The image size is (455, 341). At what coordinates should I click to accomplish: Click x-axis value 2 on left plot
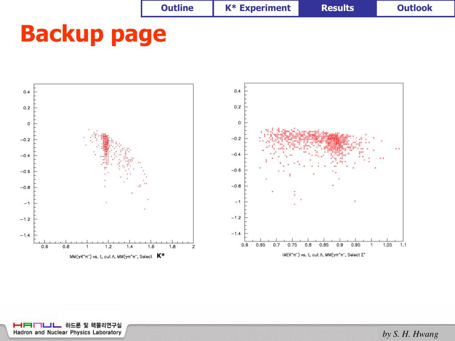[x=193, y=247]
